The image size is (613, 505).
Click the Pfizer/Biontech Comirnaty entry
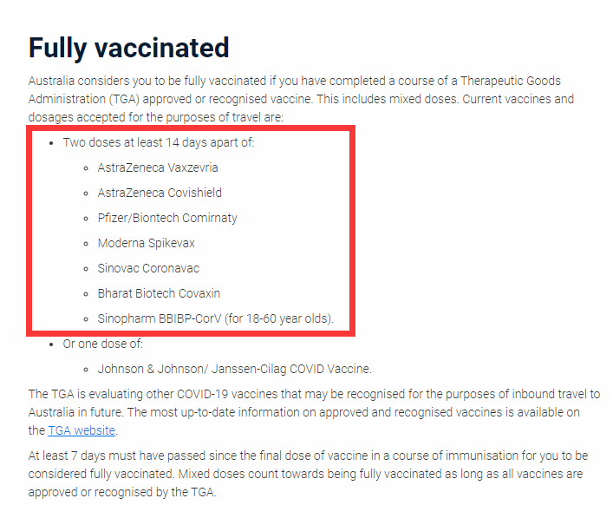click(x=167, y=218)
